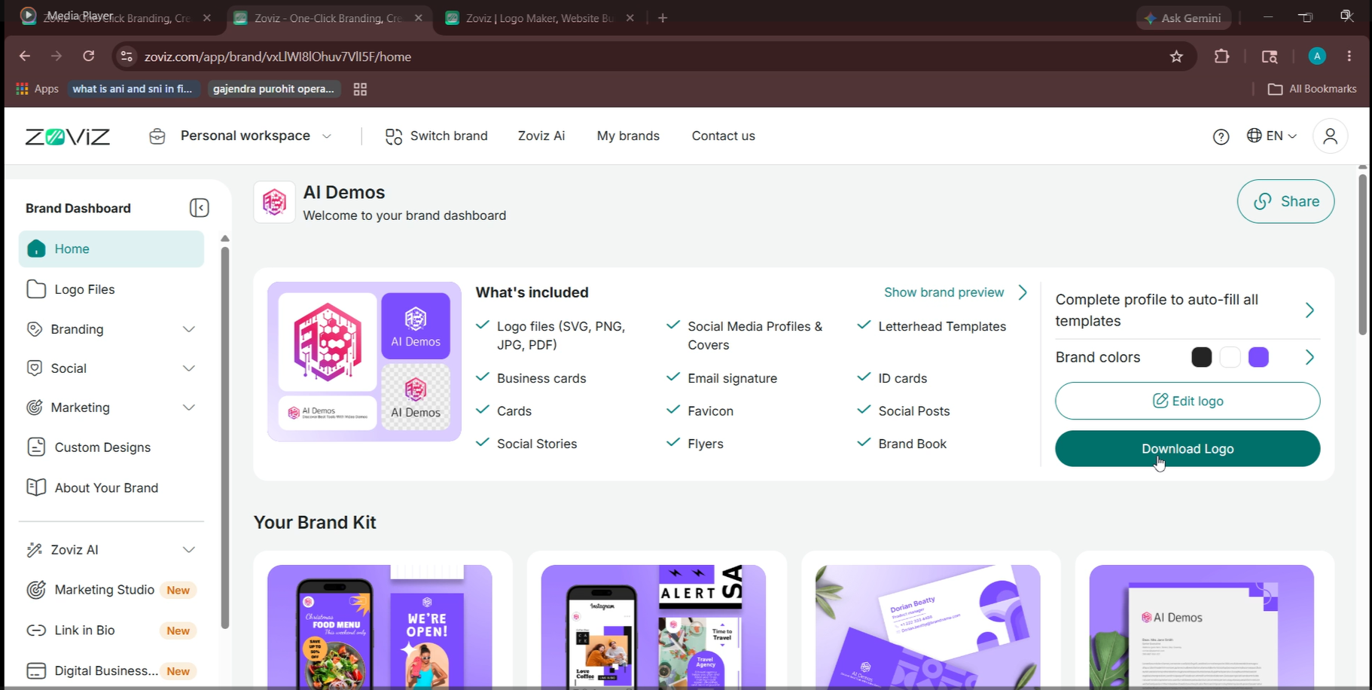The width and height of the screenshot is (1372, 690).
Task: Open the EN language dropdown
Action: point(1272,136)
